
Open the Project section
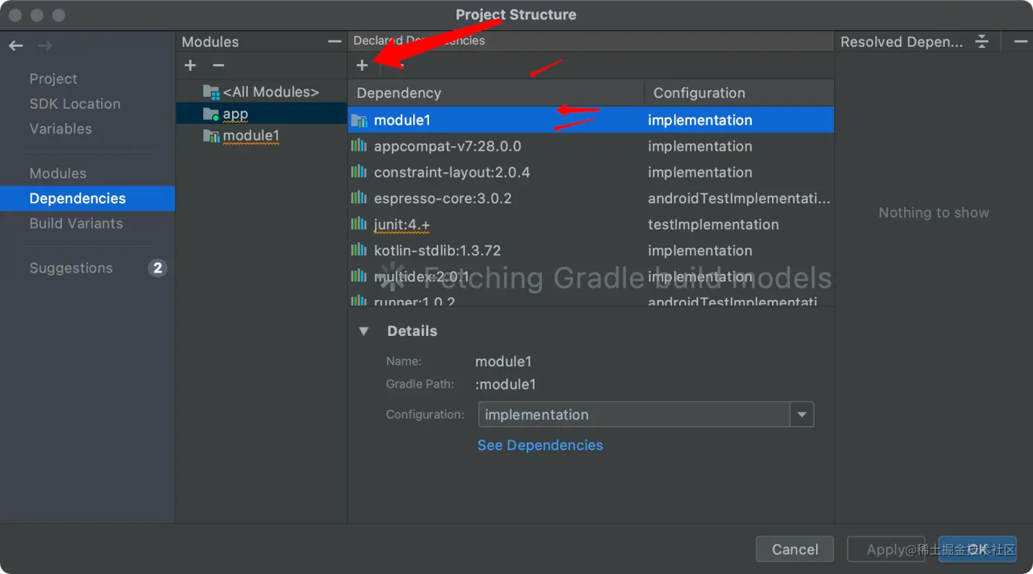click(53, 79)
